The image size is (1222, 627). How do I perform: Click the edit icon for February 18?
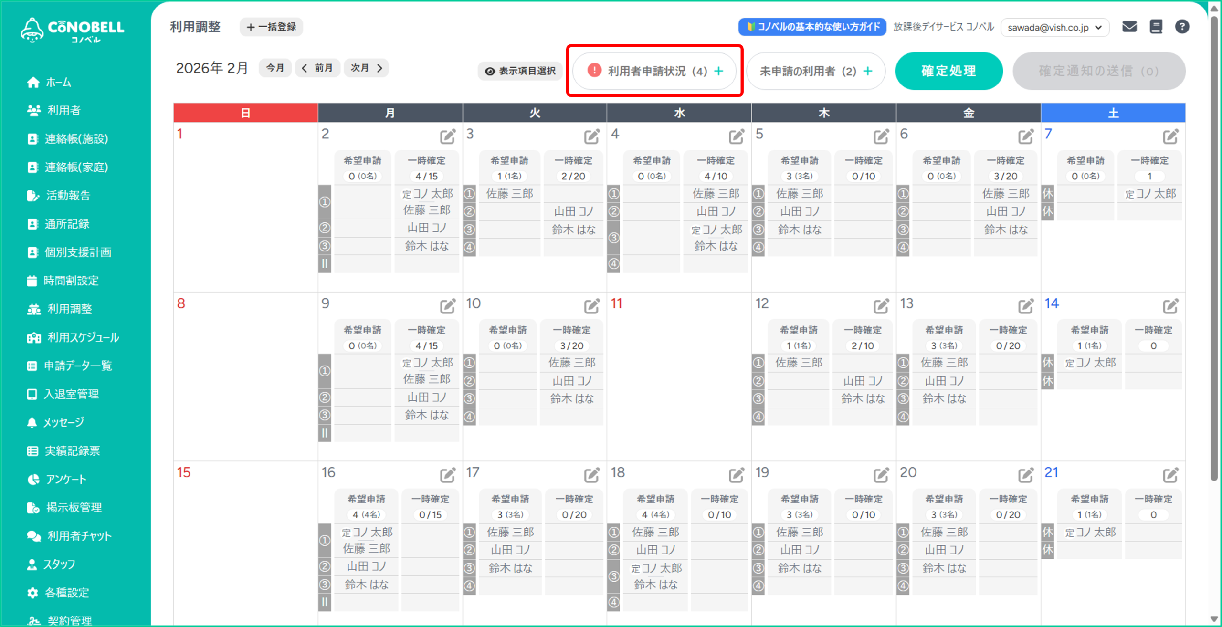pos(736,475)
